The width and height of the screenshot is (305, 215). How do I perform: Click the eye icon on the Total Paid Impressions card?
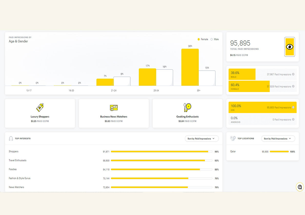(289, 47)
